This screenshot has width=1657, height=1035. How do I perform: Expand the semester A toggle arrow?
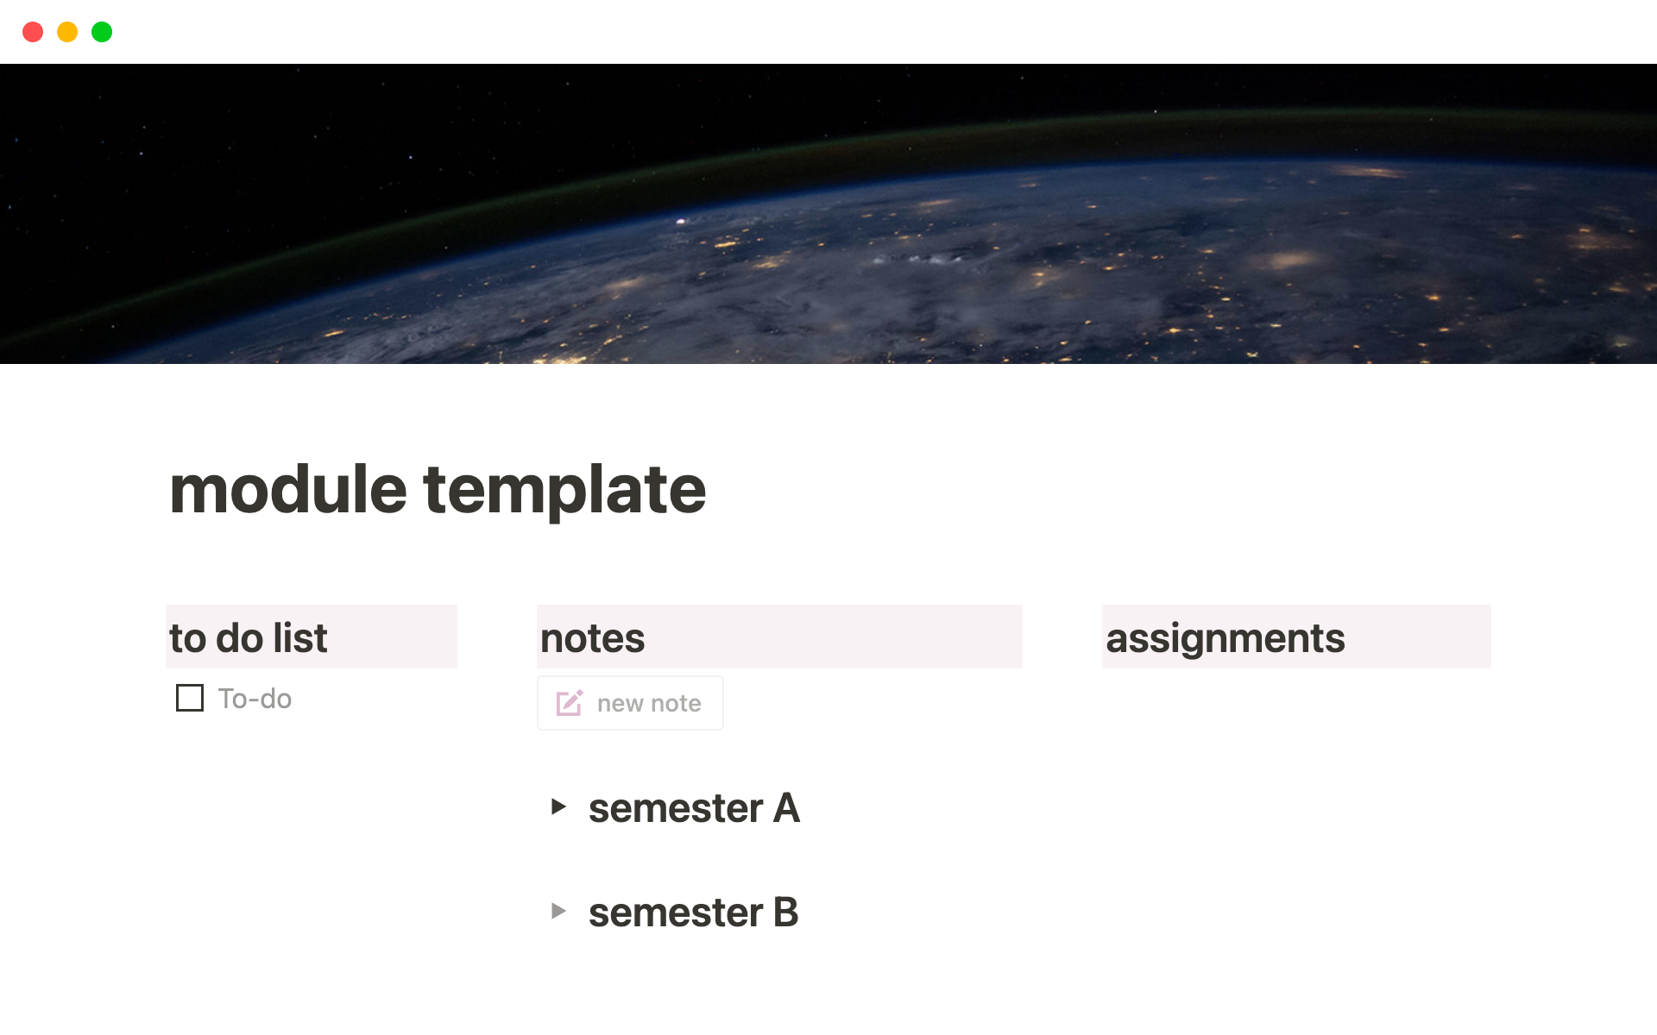click(558, 807)
